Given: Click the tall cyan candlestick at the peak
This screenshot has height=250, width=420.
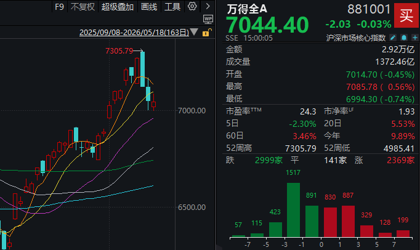Looking at the screenshot, I should coord(142,69).
